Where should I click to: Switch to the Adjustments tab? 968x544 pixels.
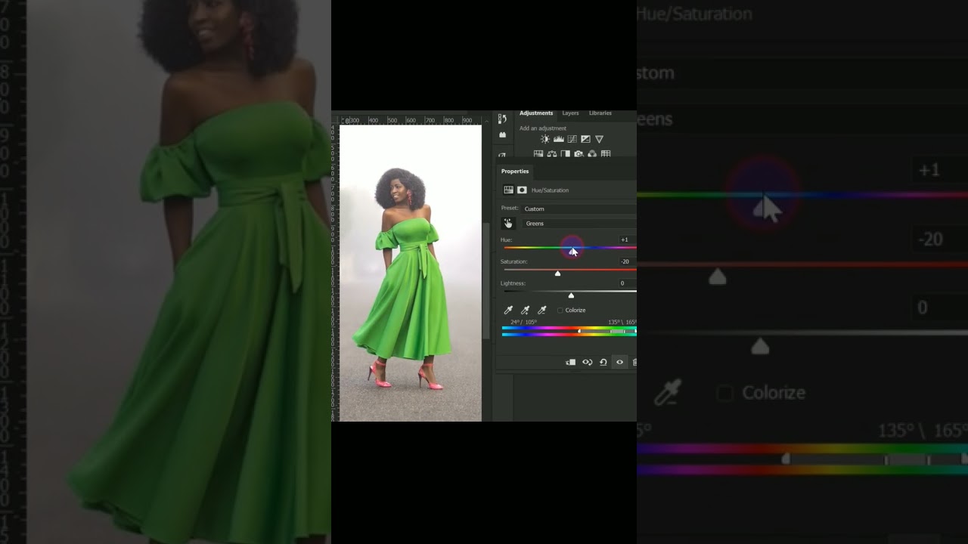[x=536, y=113]
